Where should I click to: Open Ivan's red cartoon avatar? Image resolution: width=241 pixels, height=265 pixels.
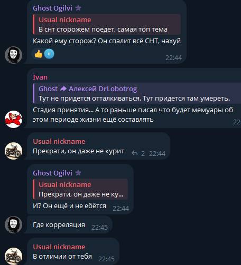coord(13,119)
